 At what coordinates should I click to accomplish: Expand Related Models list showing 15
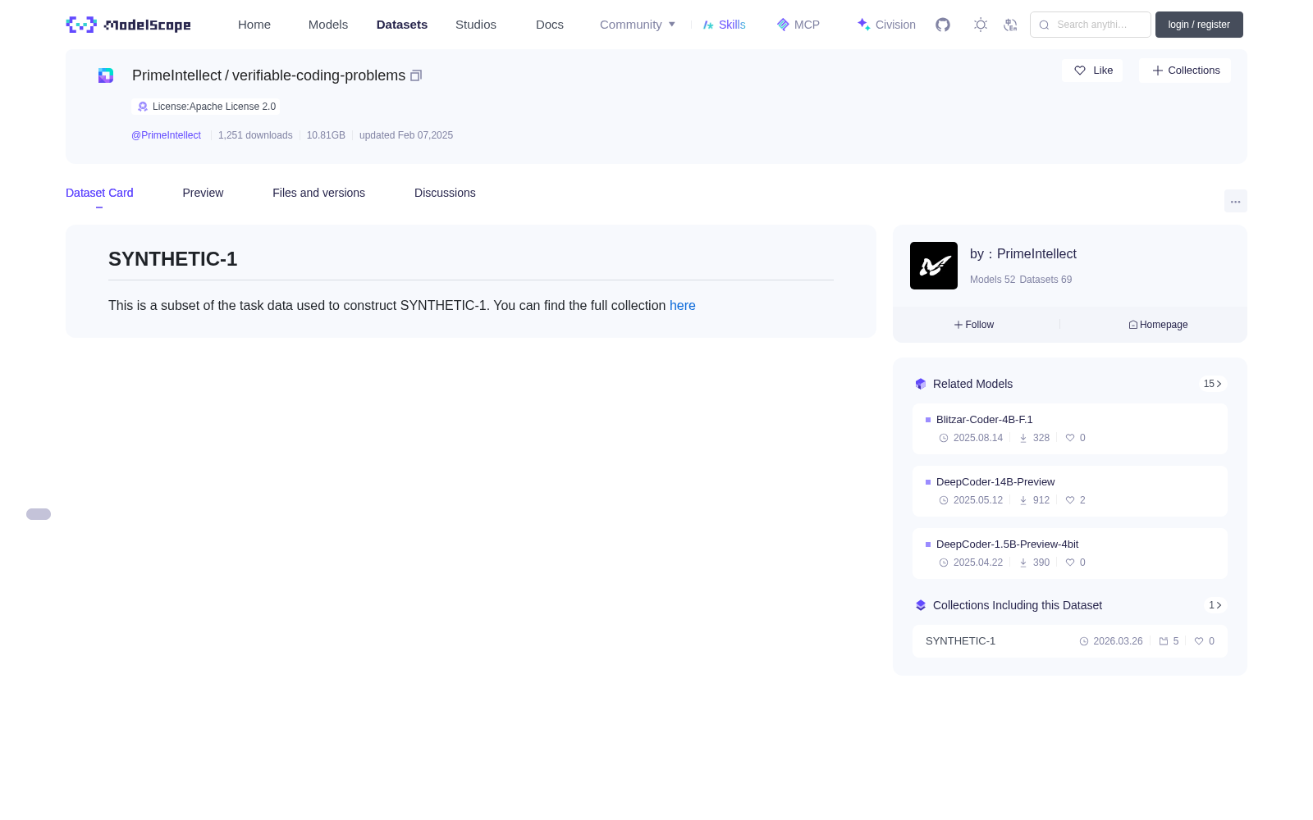(x=1213, y=384)
